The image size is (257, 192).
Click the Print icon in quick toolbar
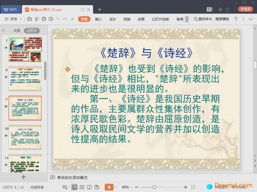pos(44,19)
